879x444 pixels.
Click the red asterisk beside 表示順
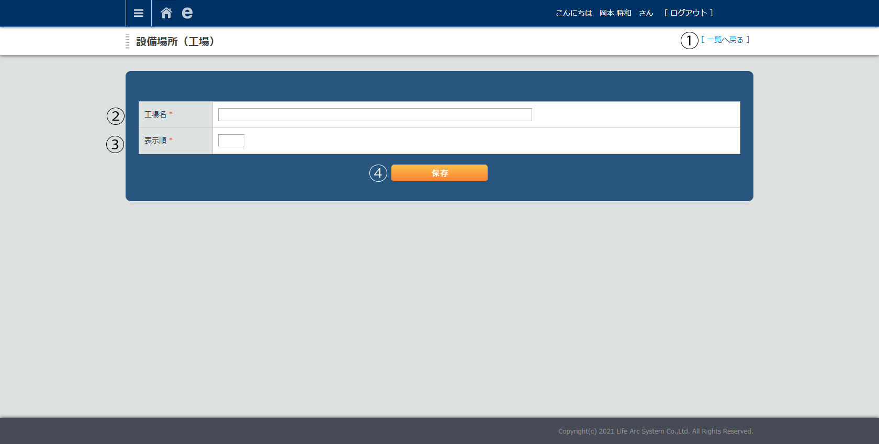click(x=171, y=140)
